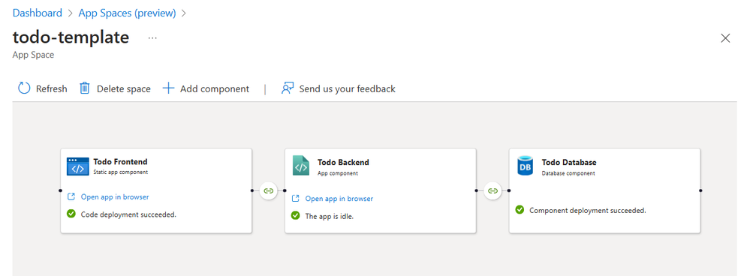This screenshot has width=750, height=276.
Task: Click green check next to The app is idle
Action: pyautogui.click(x=296, y=216)
